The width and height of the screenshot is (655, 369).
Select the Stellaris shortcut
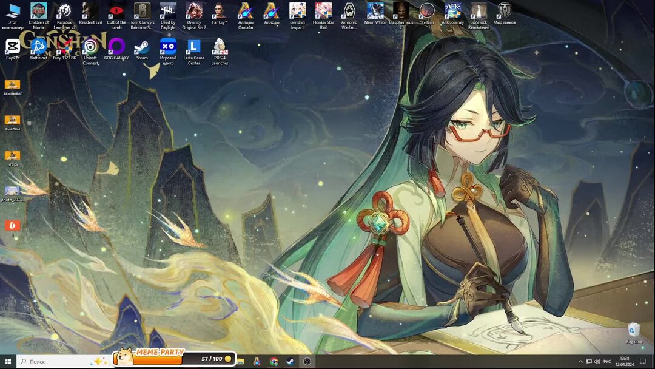427,14
